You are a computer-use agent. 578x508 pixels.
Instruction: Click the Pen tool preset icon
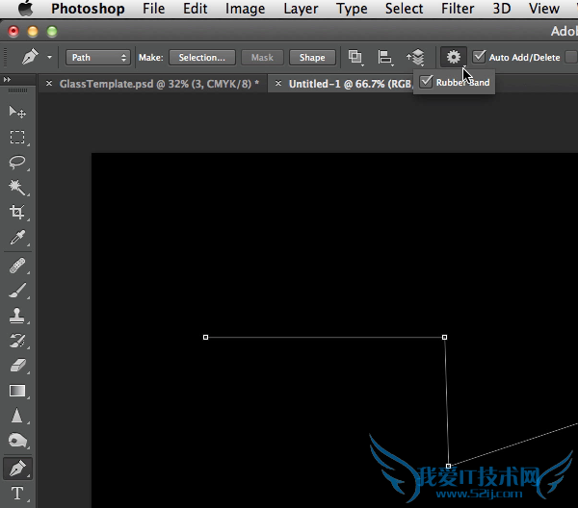pyautogui.click(x=30, y=57)
